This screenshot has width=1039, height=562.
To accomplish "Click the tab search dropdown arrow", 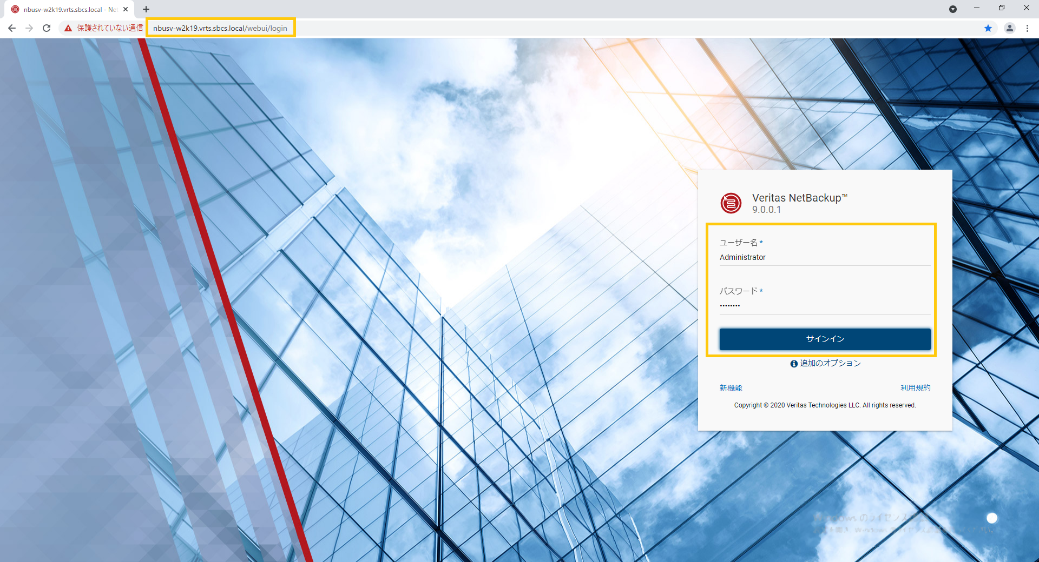I will [953, 9].
